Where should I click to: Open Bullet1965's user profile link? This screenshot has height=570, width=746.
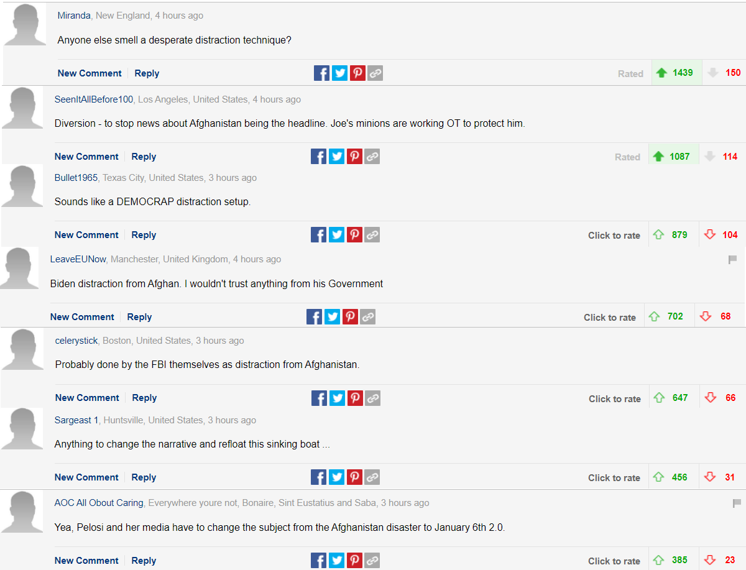[76, 178]
